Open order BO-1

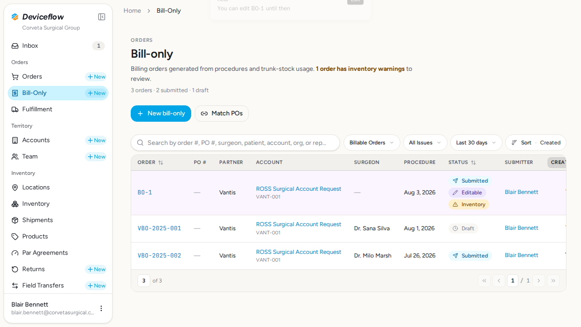point(145,193)
